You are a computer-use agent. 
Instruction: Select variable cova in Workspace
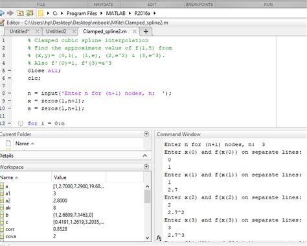click(10, 236)
